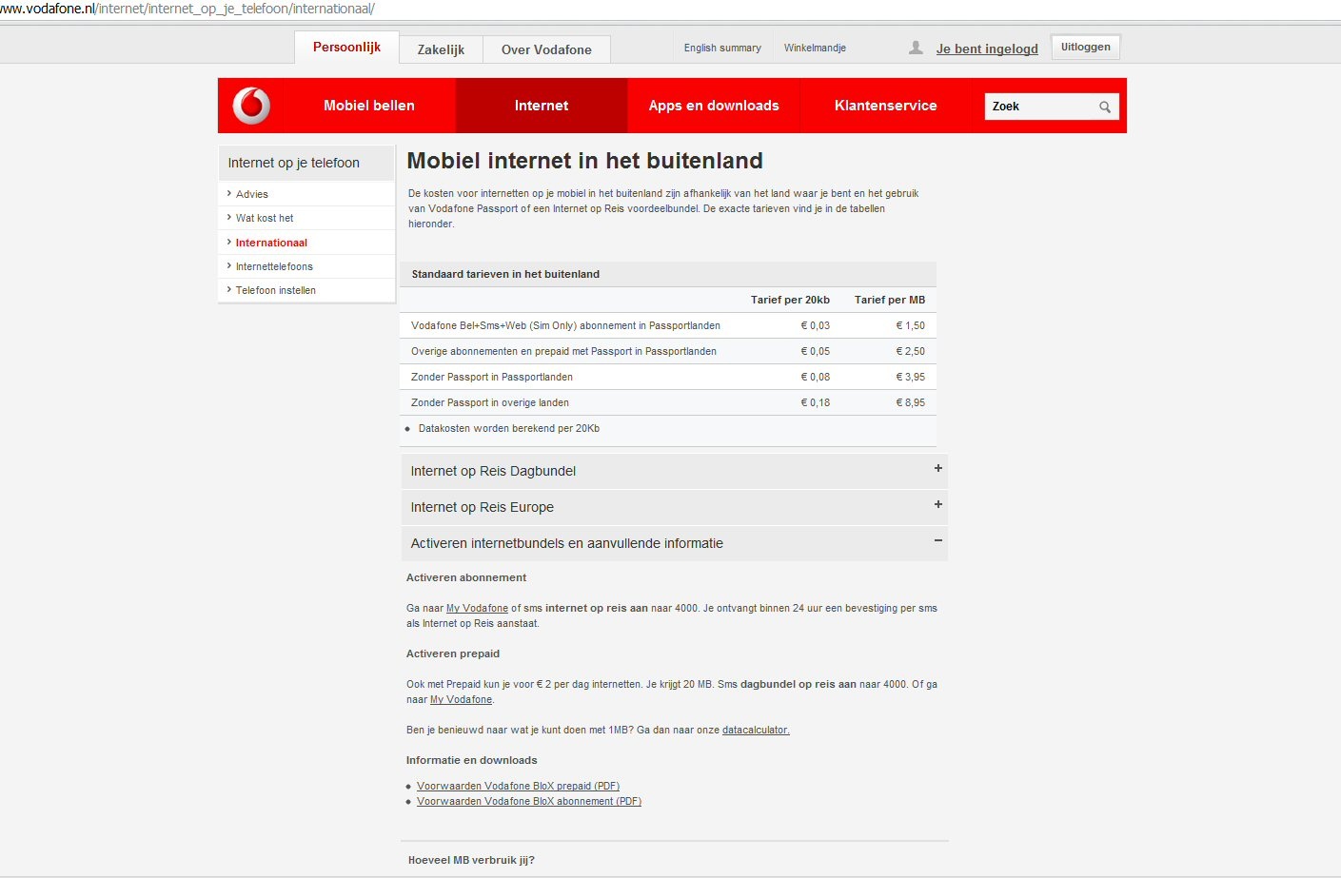
Task: Click the Informatie en downloads subheading
Action: click(x=472, y=760)
